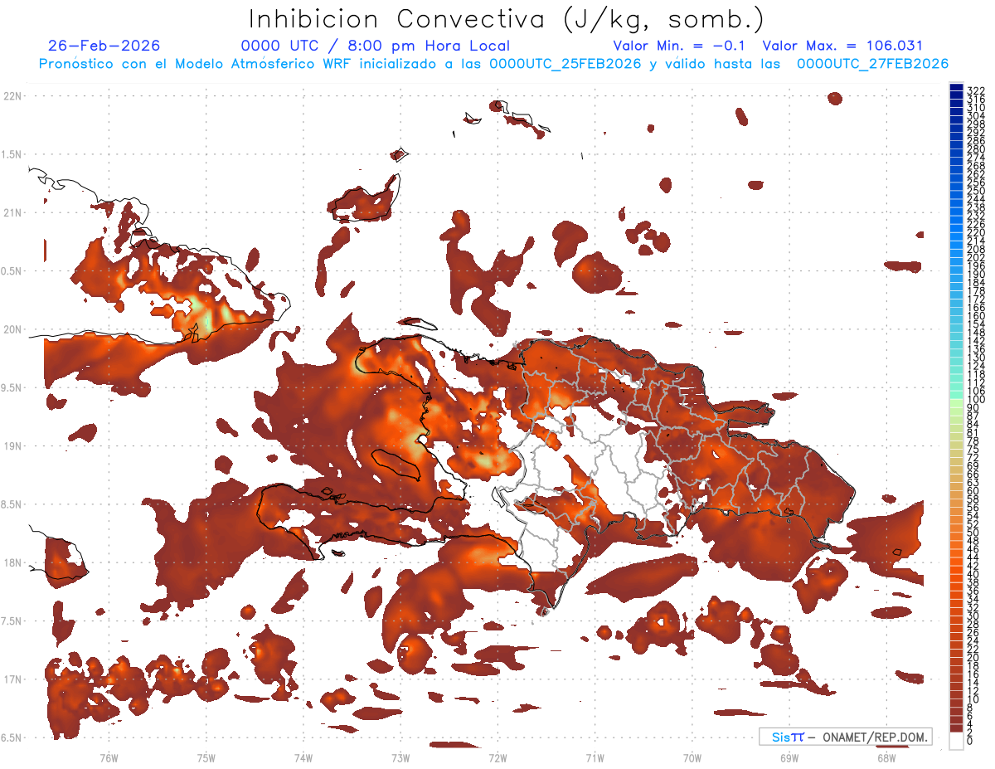Screen dimensions: 995x769
Task: Click longitude label '70W'
Action: 692,757
